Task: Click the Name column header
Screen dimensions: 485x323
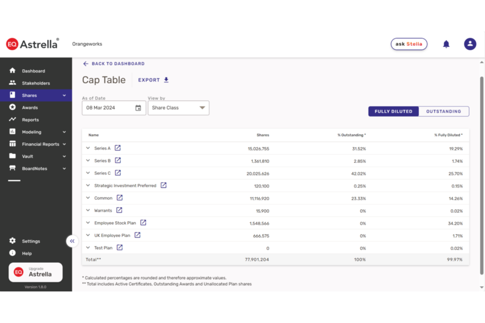Action: click(x=93, y=135)
